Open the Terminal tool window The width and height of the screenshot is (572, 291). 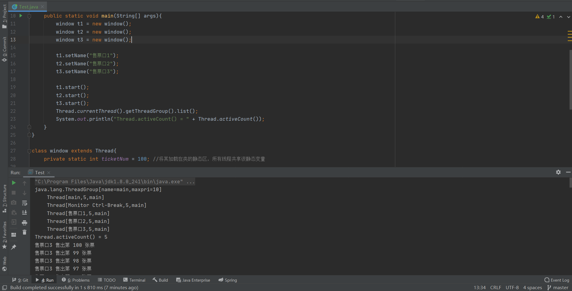[134, 280]
